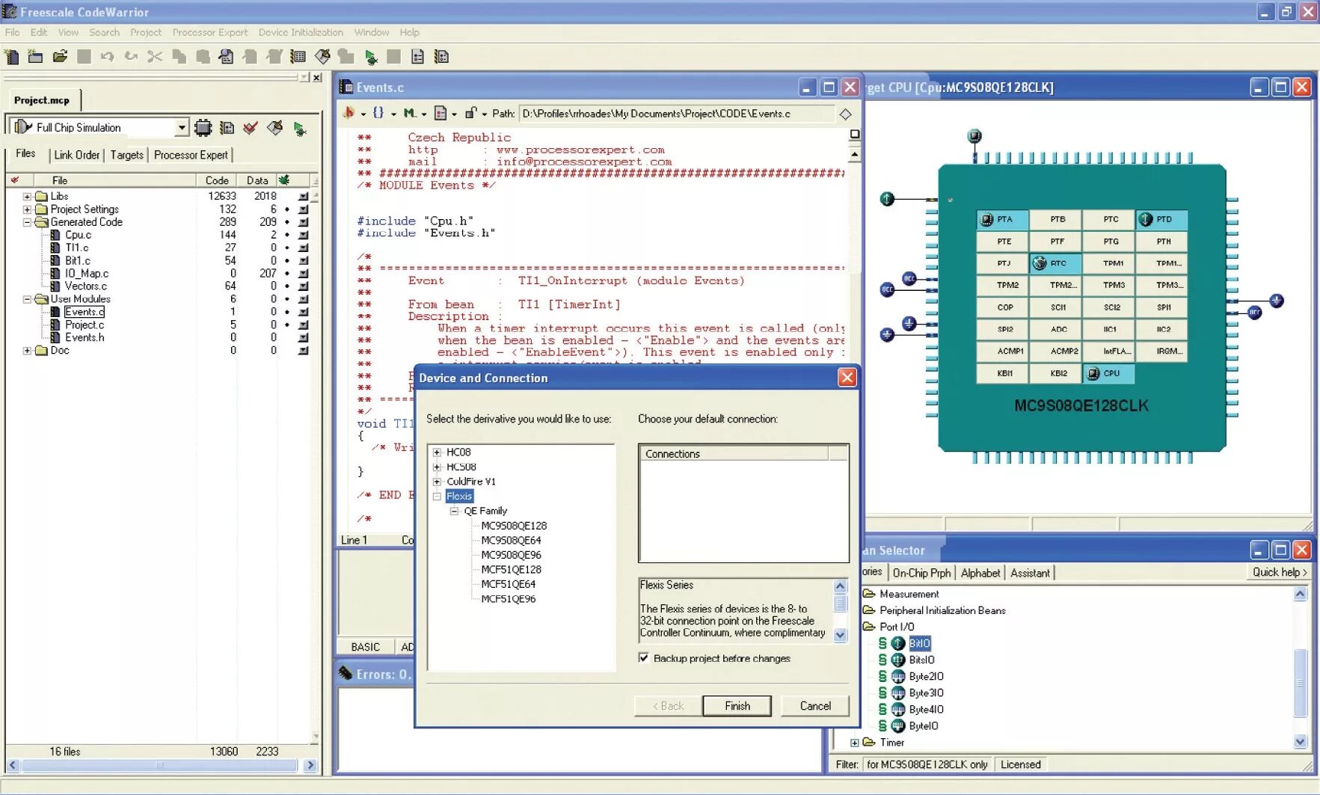Expand the Project Settings folder

coord(27,209)
